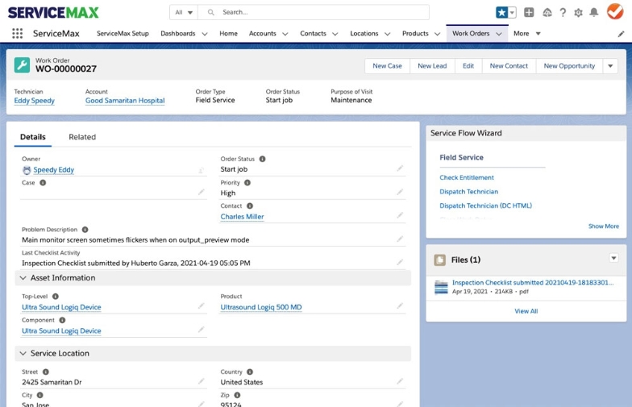Open the Accounts navigation tab
This screenshot has width=632, height=407.
click(x=263, y=34)
